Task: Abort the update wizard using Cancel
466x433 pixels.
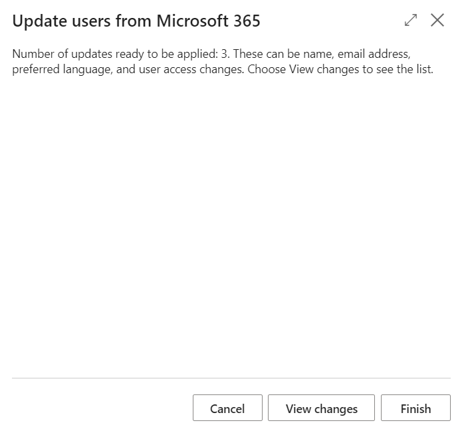Action: [227, 408]
